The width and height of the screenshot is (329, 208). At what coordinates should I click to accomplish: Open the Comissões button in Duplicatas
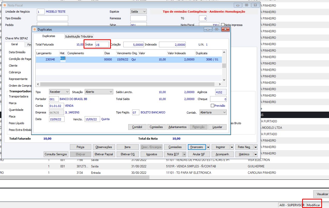pos(156,127)
